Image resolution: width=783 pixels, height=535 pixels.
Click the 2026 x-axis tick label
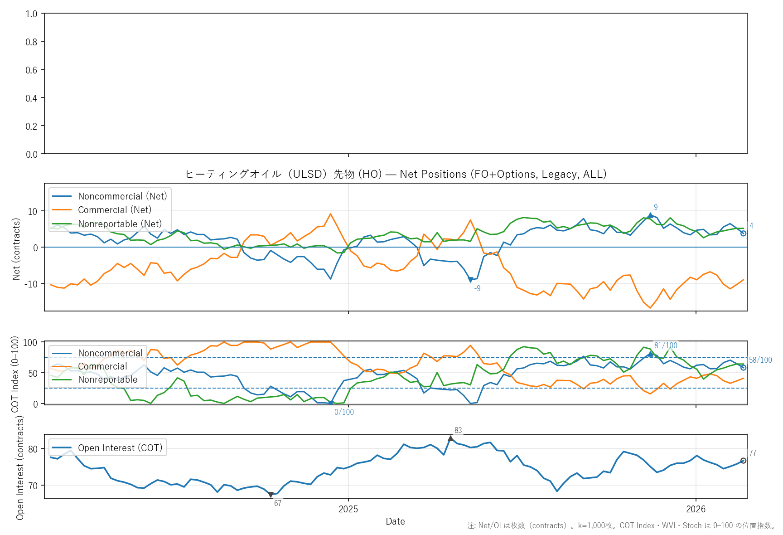(696, 509)
